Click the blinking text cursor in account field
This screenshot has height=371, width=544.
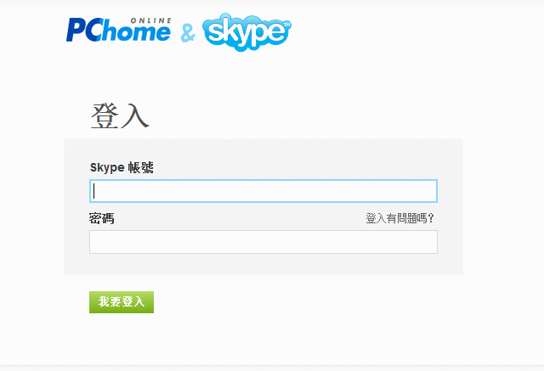coord(94,191)
